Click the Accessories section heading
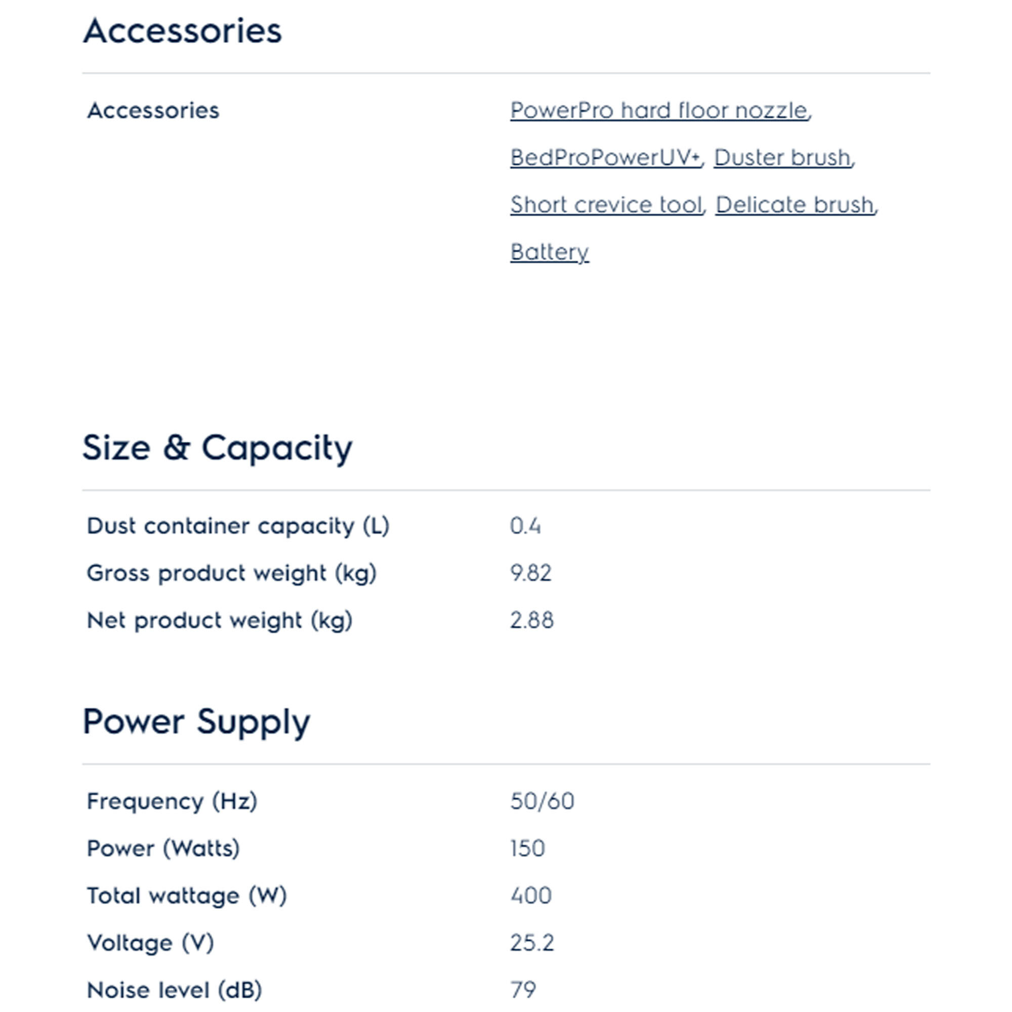1012x1012 pixels. coord(182,30)
